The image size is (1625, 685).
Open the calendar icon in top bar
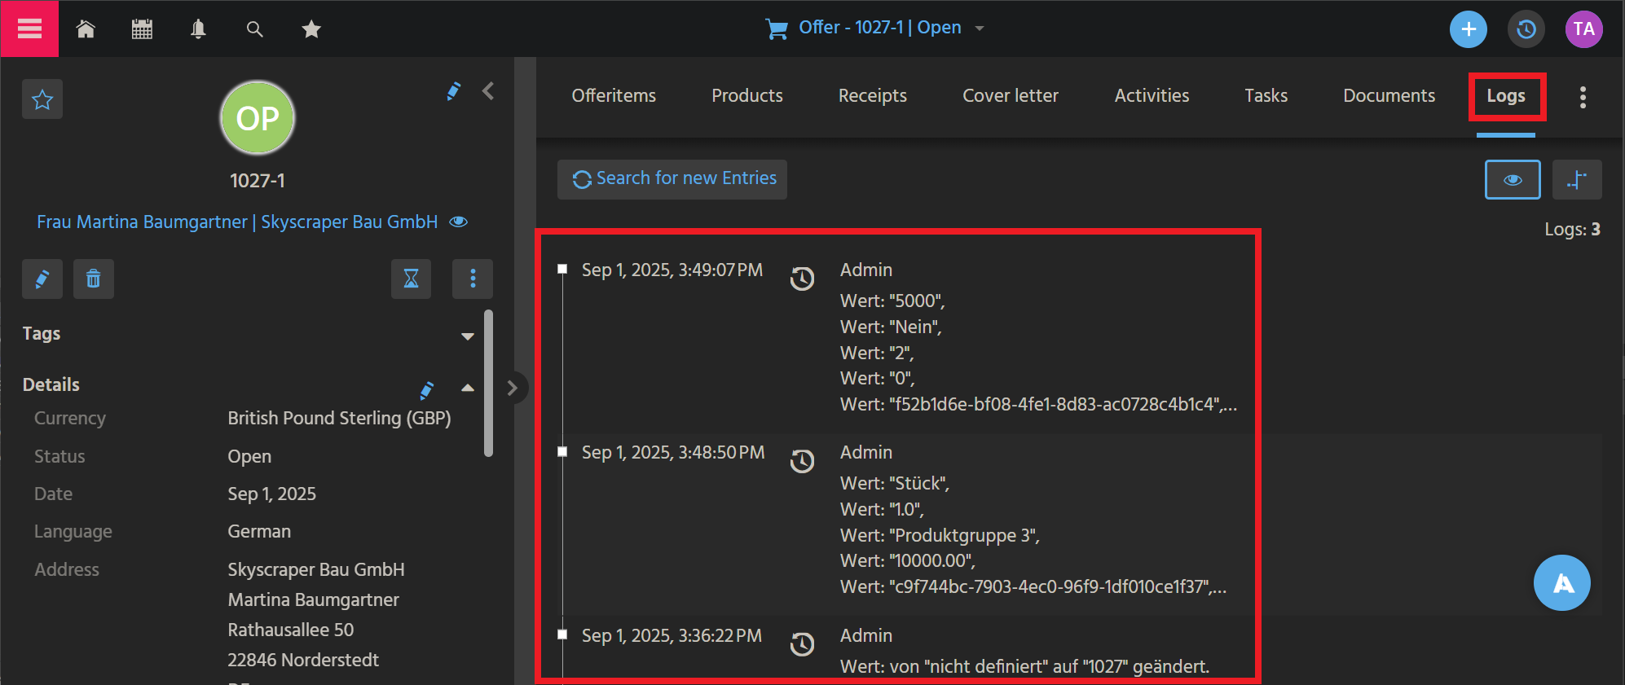pos(142,29)
